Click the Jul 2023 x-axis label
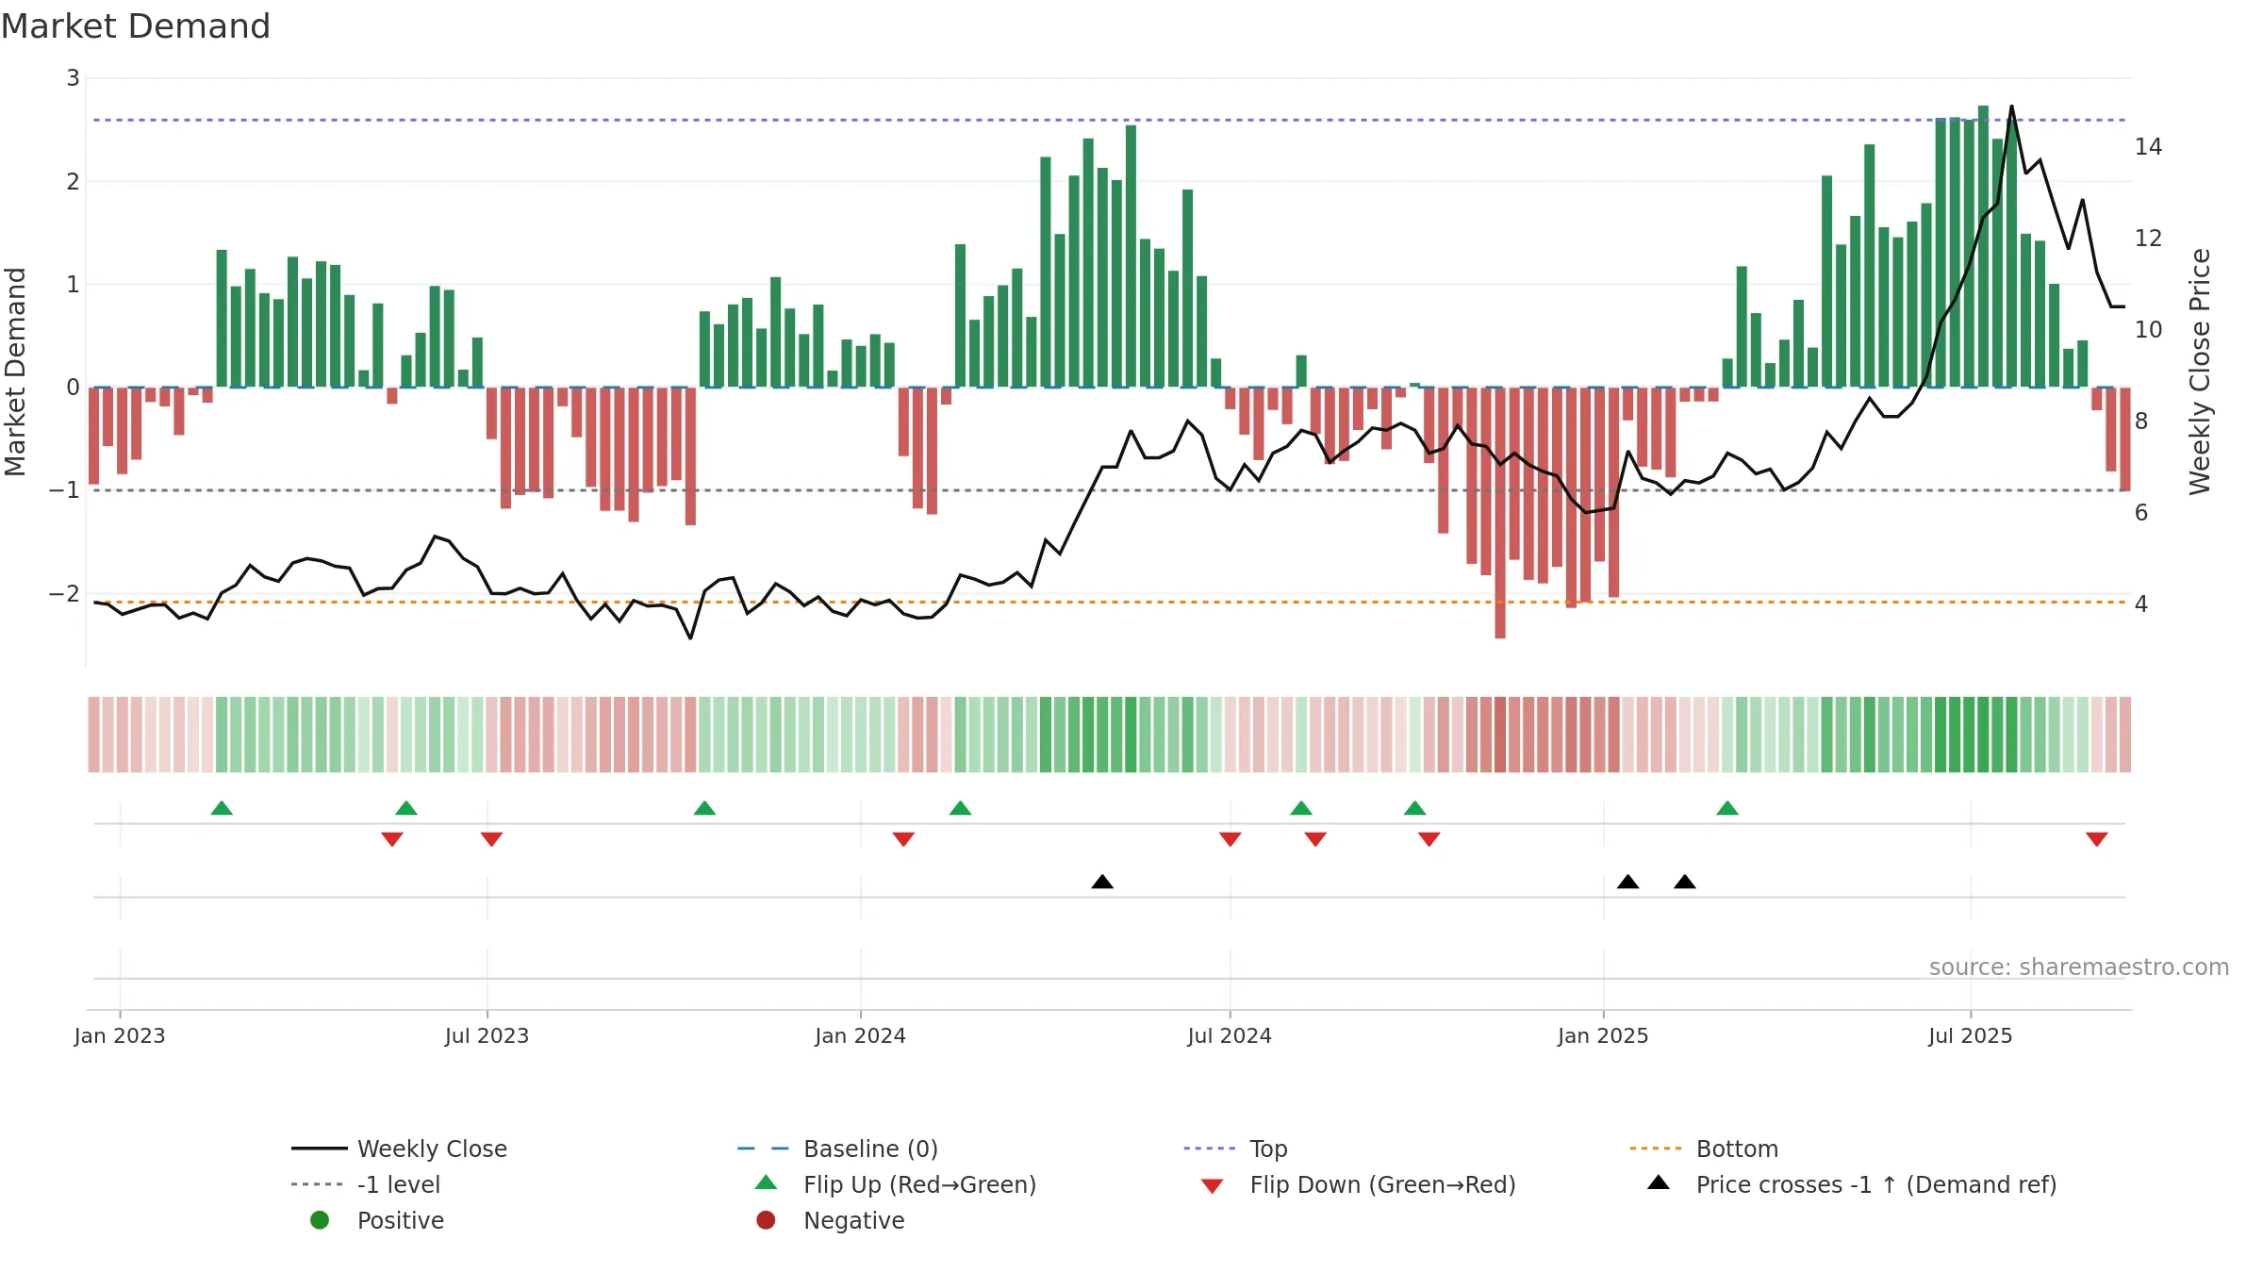Screen dimensions: 2263x1273 click(487, 1035)
